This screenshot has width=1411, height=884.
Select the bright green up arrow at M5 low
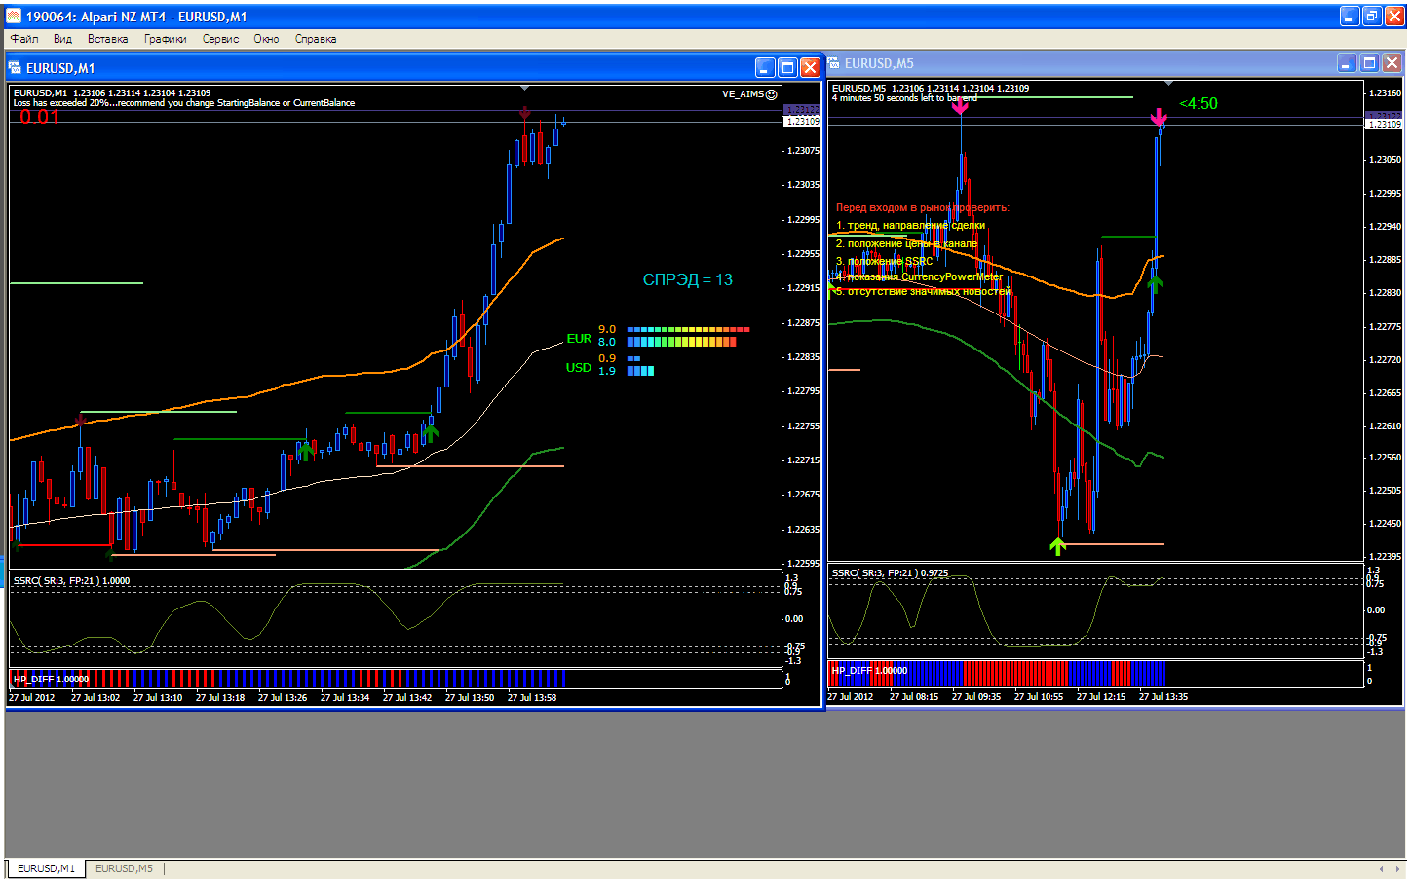pyautogui.click(x=1058, y=546)
